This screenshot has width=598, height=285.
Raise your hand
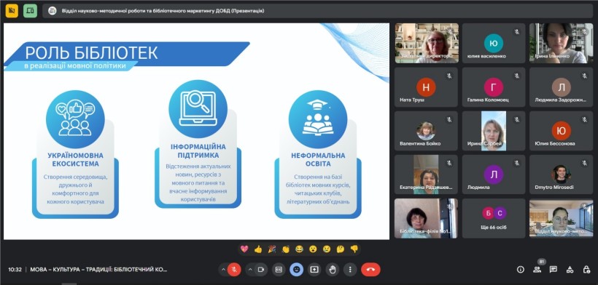pos(332,270)
